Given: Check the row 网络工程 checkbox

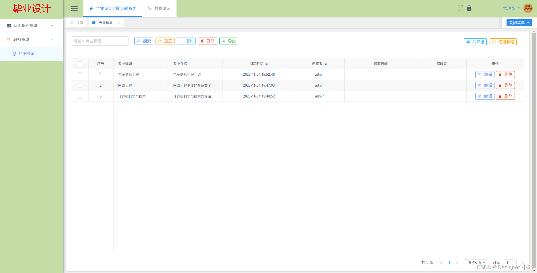Looking at the screenshot, I should pos(80,85).
